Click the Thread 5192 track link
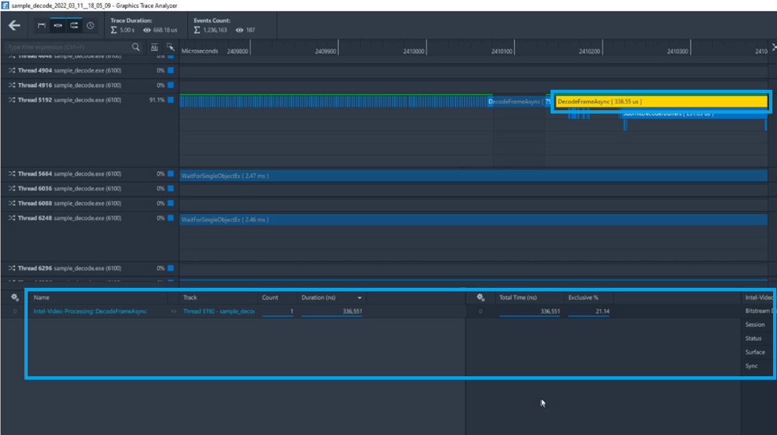777x435 pixels. (219, 312)
